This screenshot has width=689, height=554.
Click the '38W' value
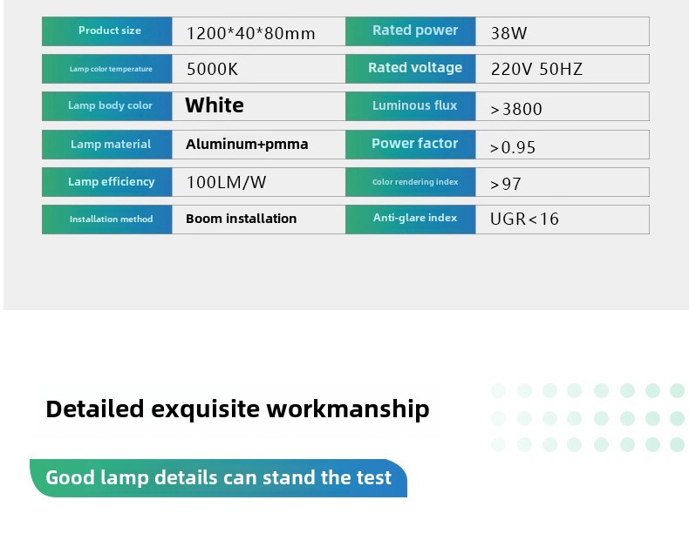pyautogui.click(x=508, y=33)
